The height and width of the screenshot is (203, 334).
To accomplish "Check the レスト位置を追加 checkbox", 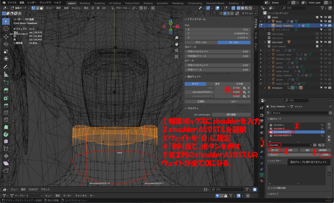I will [269, 188].
